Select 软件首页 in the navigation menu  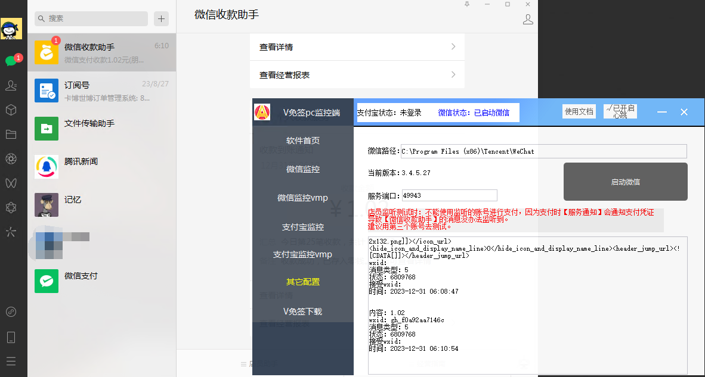(302, 140)
